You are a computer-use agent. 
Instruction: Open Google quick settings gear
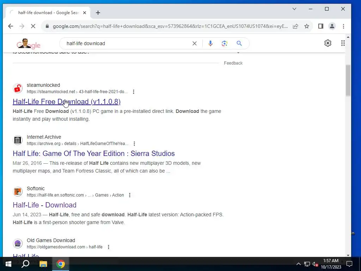click(328, 43)
